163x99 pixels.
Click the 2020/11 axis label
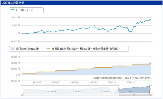click(131, 82)
